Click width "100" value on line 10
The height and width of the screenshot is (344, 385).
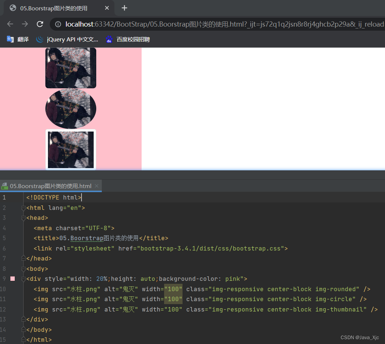click(173, 289)
